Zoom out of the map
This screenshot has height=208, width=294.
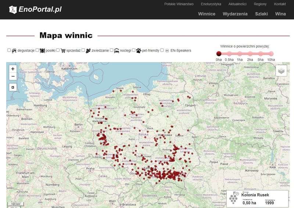tap(13, 76)
